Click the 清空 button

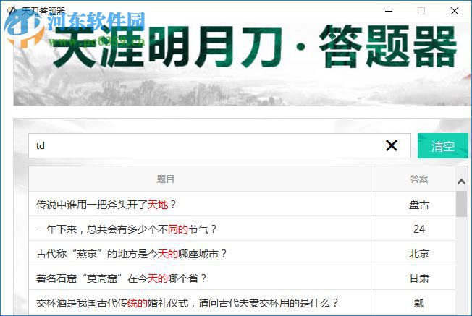click(442, 146)
